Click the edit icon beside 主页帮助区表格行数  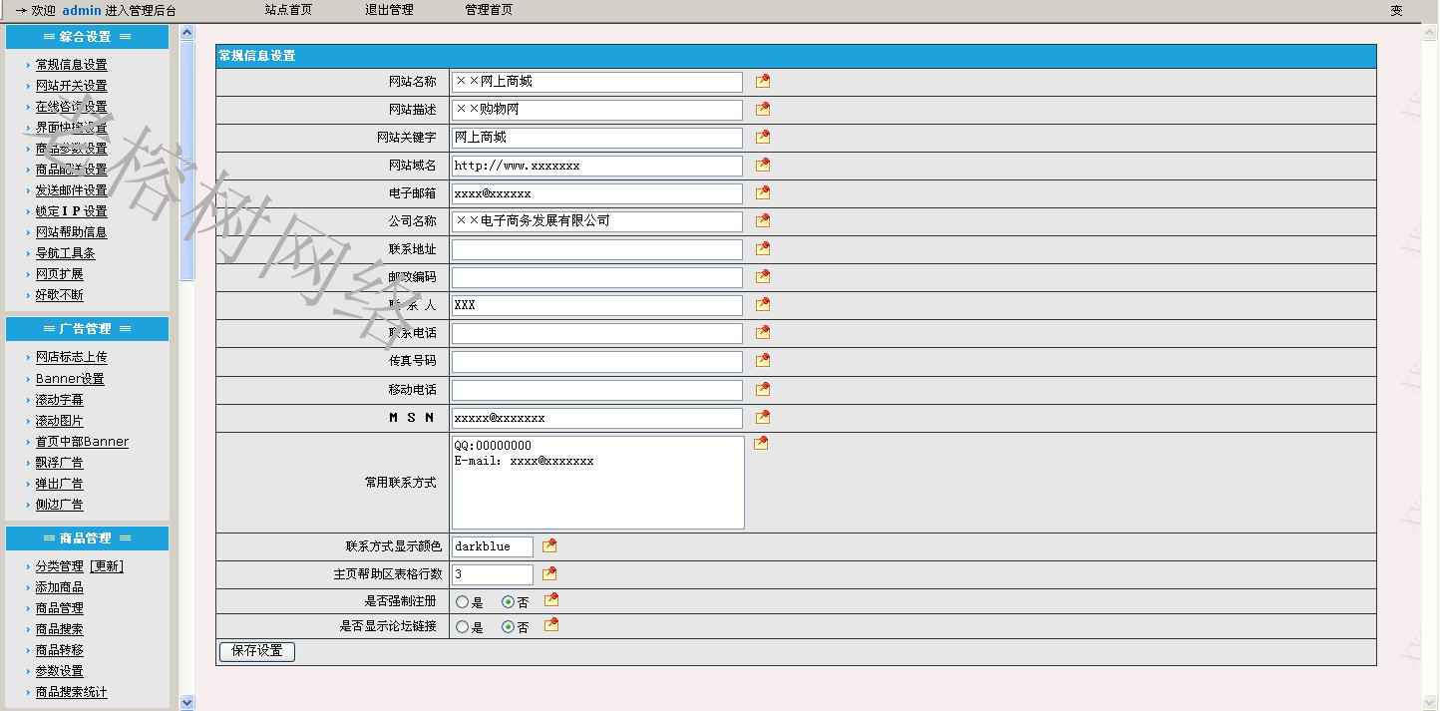coord(549,573)
